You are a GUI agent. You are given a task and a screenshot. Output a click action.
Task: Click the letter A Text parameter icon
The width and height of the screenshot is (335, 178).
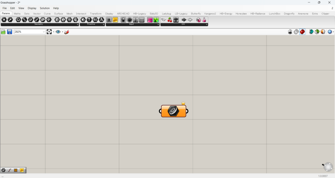pyautogui.click(x=101, y=20)
